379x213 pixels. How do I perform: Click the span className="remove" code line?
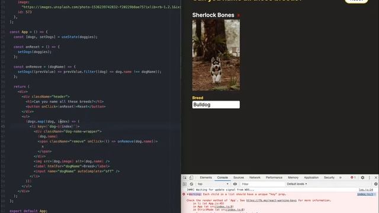[x=98, y=141]
